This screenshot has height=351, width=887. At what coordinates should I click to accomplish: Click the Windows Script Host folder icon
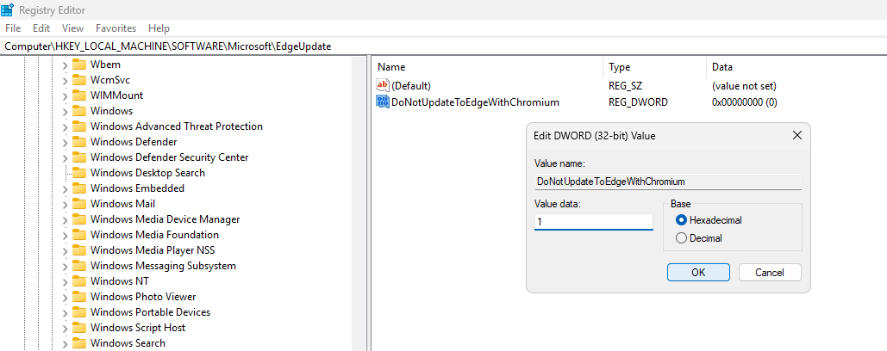point(79,328)
